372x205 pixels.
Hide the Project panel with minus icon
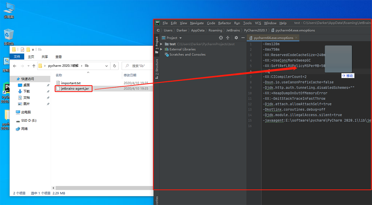click(x=243, y=38)
